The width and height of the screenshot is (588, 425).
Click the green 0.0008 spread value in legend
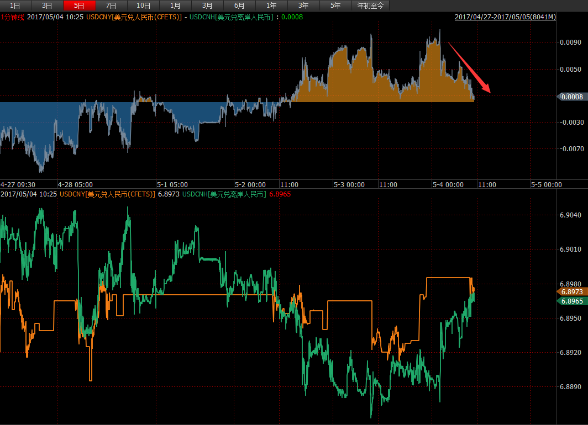tap(292, 17)
